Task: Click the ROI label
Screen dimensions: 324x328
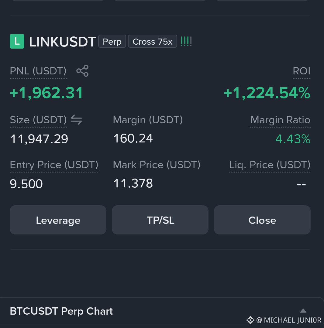Action: [302, 71]
